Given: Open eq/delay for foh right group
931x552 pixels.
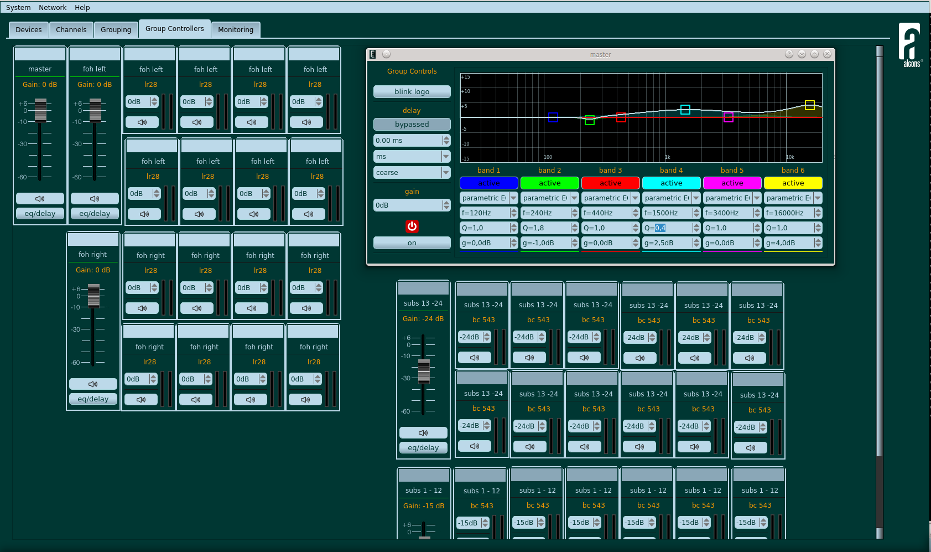Looking at the screenshot, I should pyautogui.click(x=93, y=399).
